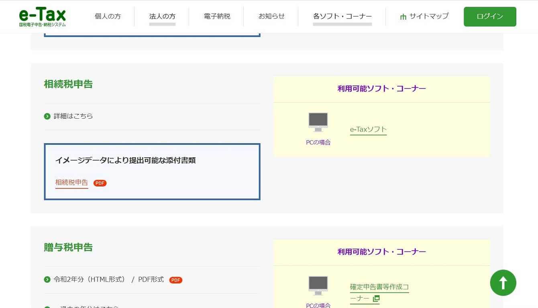
Task: Click the 相続税申告 section heading
Action: tap(68, 84)
